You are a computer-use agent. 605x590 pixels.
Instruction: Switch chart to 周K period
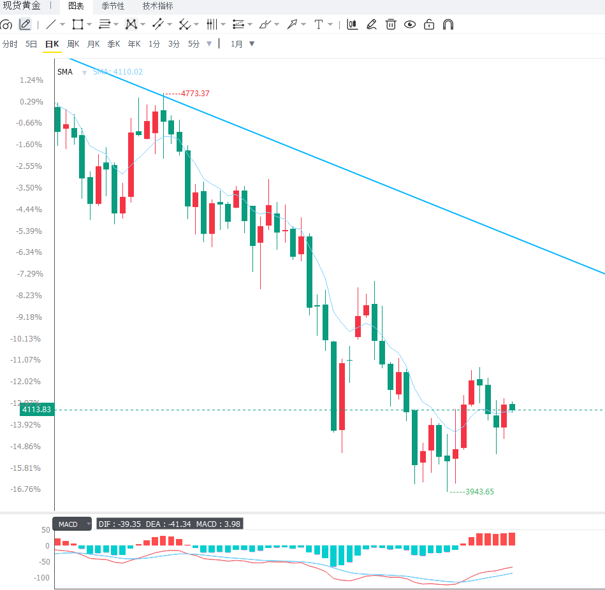click(x=73, y=44)
